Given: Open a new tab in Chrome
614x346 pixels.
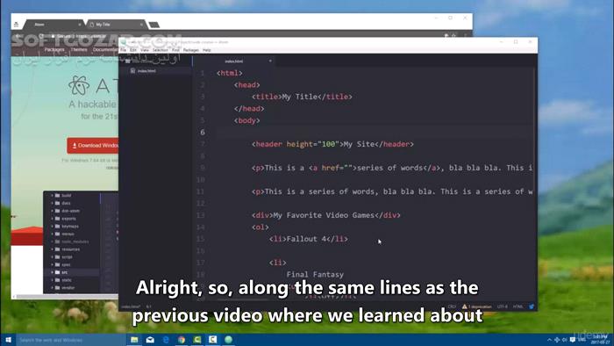Looking at the screenshot, I should 154,25.
